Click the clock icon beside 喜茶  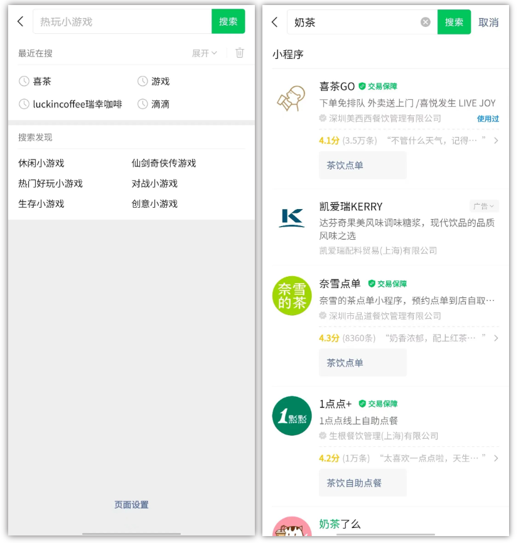pos(24,82)
